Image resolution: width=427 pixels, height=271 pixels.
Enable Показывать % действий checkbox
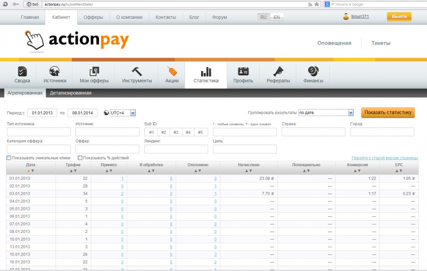(80, 158)
